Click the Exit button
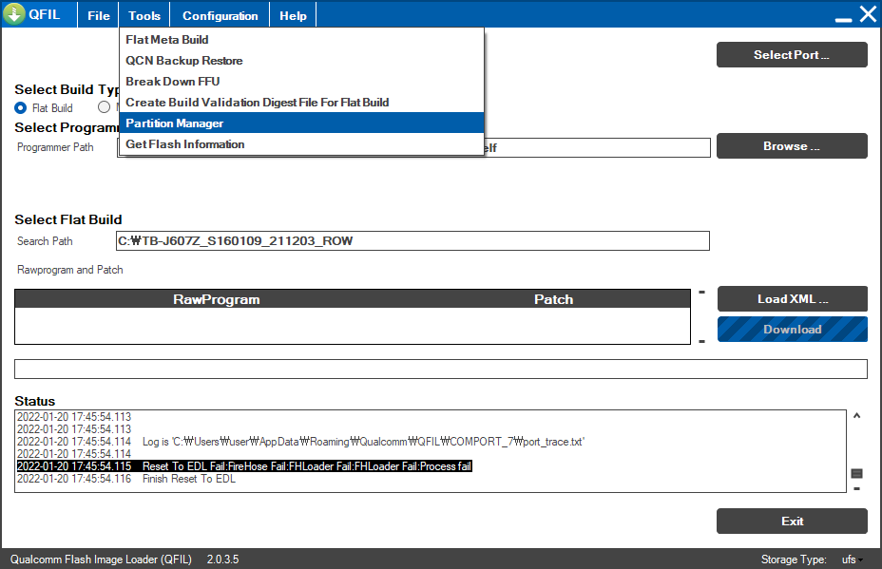 [792, 521]
